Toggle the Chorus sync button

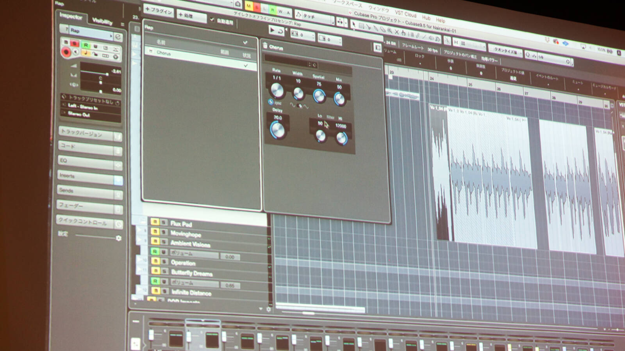(x=271, y=102)
